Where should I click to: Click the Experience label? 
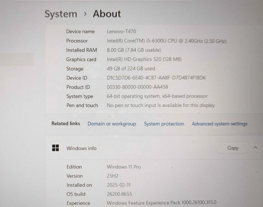point(78,203)
